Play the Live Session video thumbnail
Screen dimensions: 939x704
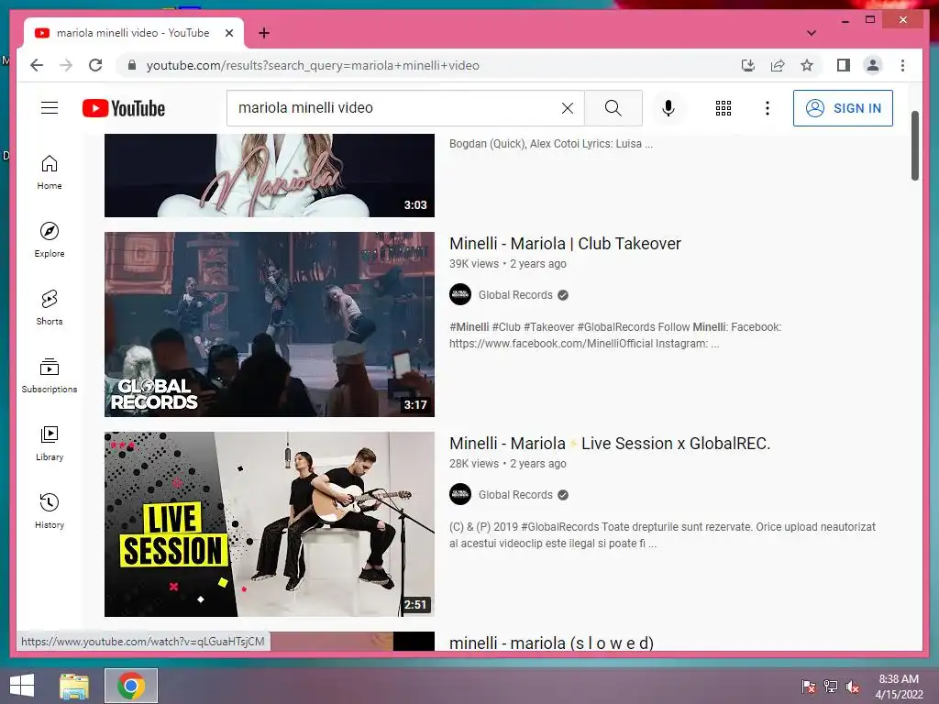pyautogui.click(x=270, y=524)
